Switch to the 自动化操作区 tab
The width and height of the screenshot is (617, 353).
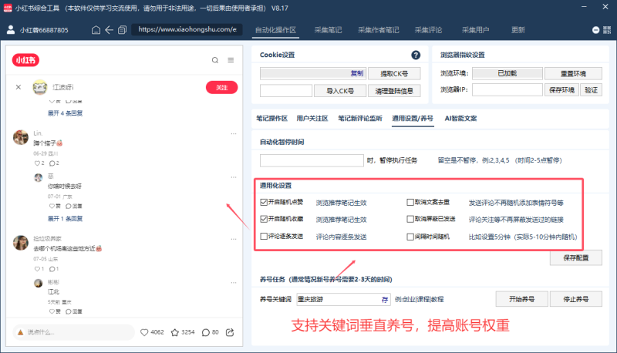pyautogui.click(x=275, y=30)
